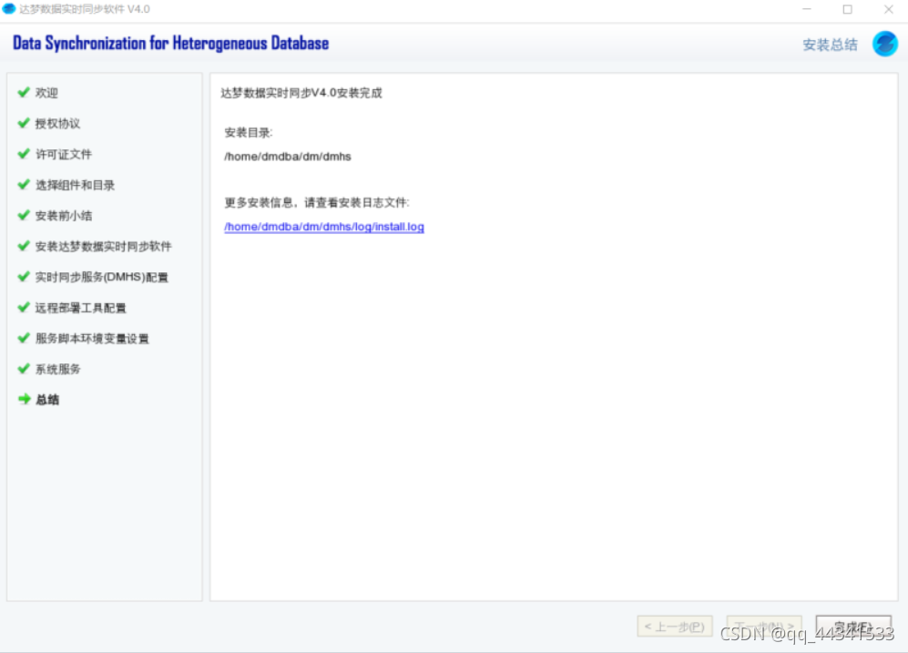Open the install.log file path link
Image resolution: width=908 pixels, height=653 pixels.
click(324, 227)
